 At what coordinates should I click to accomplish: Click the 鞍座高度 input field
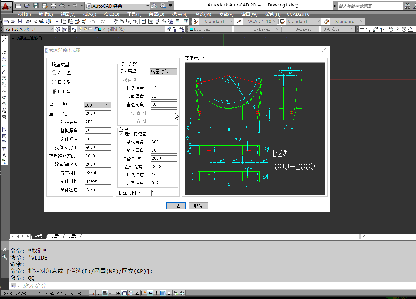pos(98,122)
